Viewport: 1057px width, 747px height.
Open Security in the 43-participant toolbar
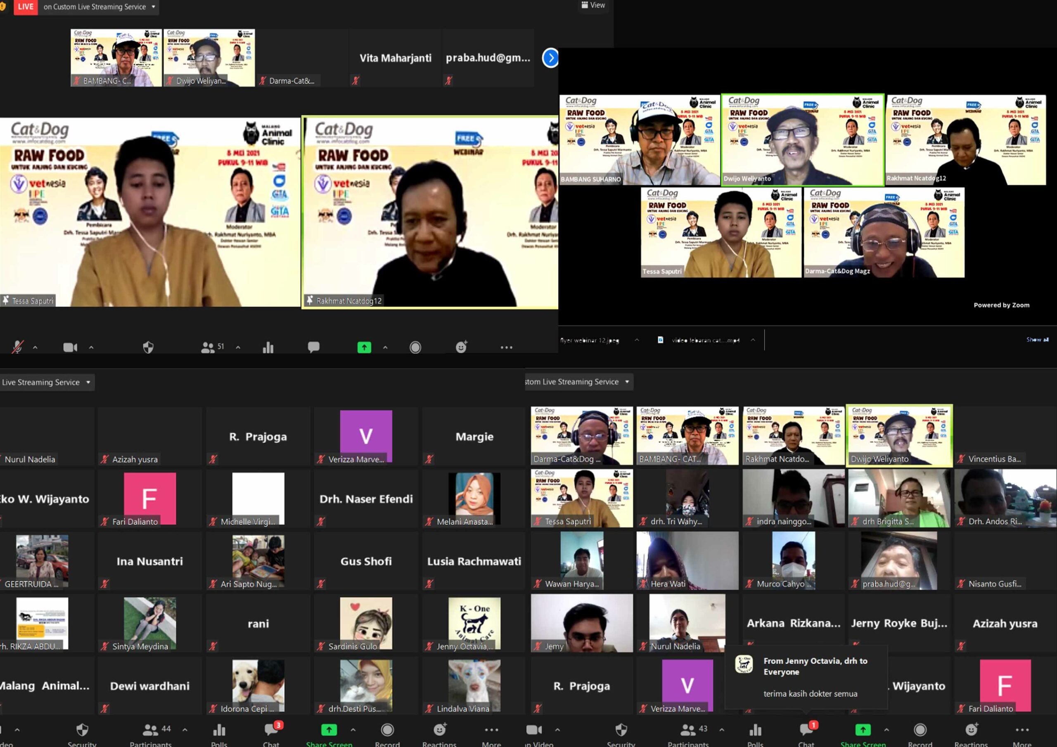pyautogui.click(x=621, y=735)
